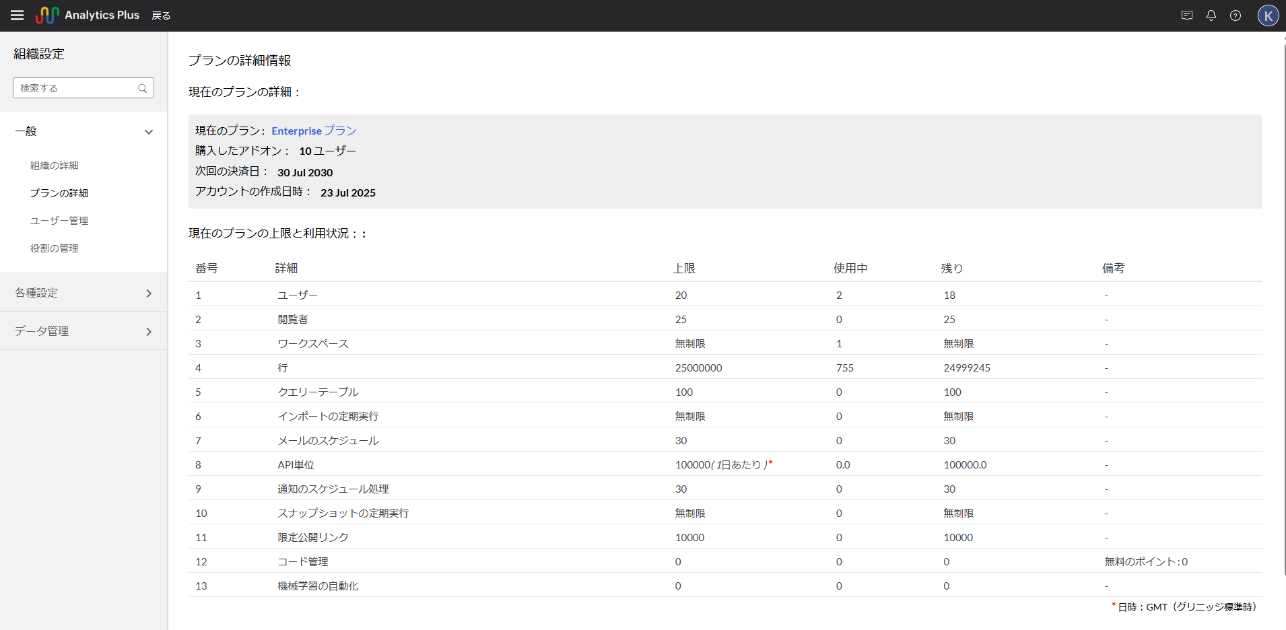Open the notifications bell
Viewport: 1286px width, 630px height.
(x=1211, y=15)
